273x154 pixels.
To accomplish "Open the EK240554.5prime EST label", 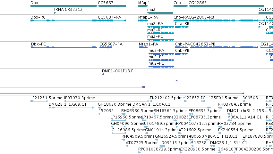I will (235, 130).
